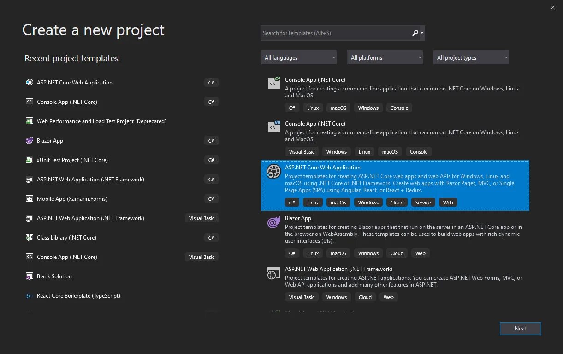The image size is (563, 354).
Task: Click the Cloud tag on ASP.NET Core template
Action: point(397,203)
